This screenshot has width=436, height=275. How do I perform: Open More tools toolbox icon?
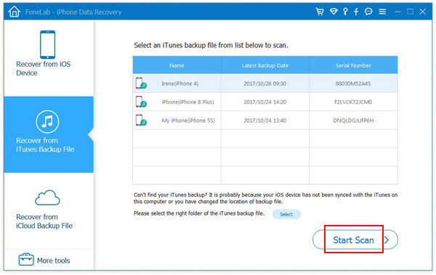coord(26,260)
